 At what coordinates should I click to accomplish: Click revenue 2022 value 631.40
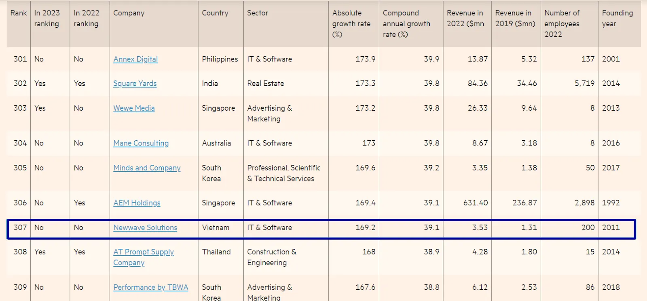pyautogui.click(x=476, y=203)
